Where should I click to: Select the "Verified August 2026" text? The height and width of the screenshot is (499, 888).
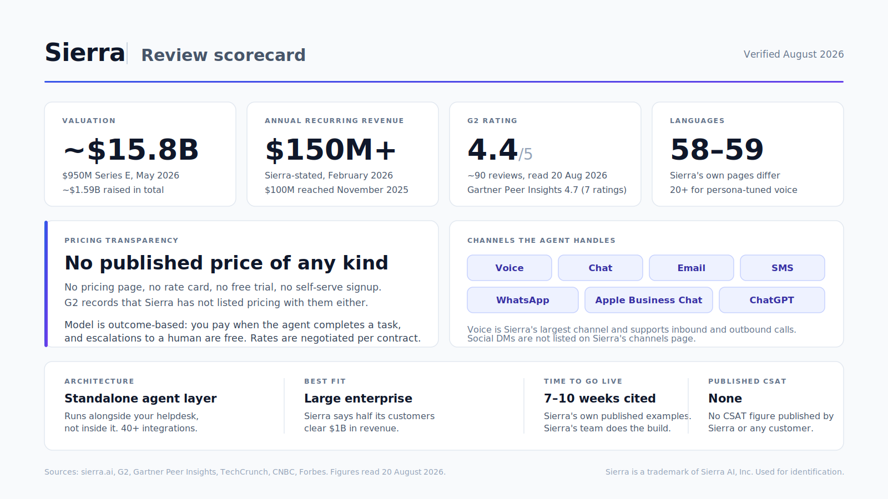(x=794, y=54)
